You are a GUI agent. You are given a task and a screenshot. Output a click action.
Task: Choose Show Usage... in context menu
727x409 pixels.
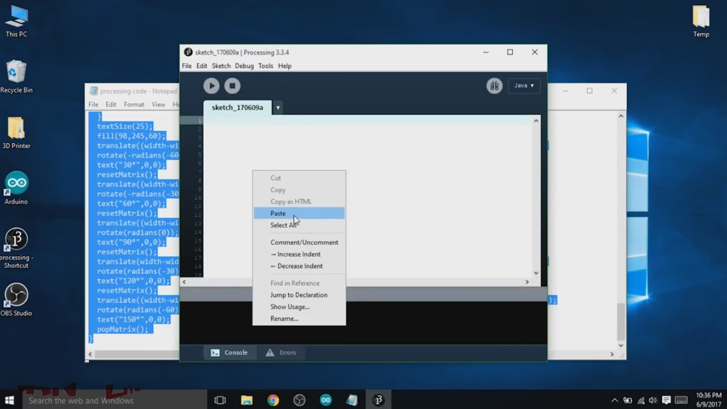coord(299,307)
